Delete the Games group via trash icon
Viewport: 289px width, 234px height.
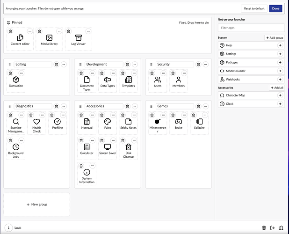point(198,106)
